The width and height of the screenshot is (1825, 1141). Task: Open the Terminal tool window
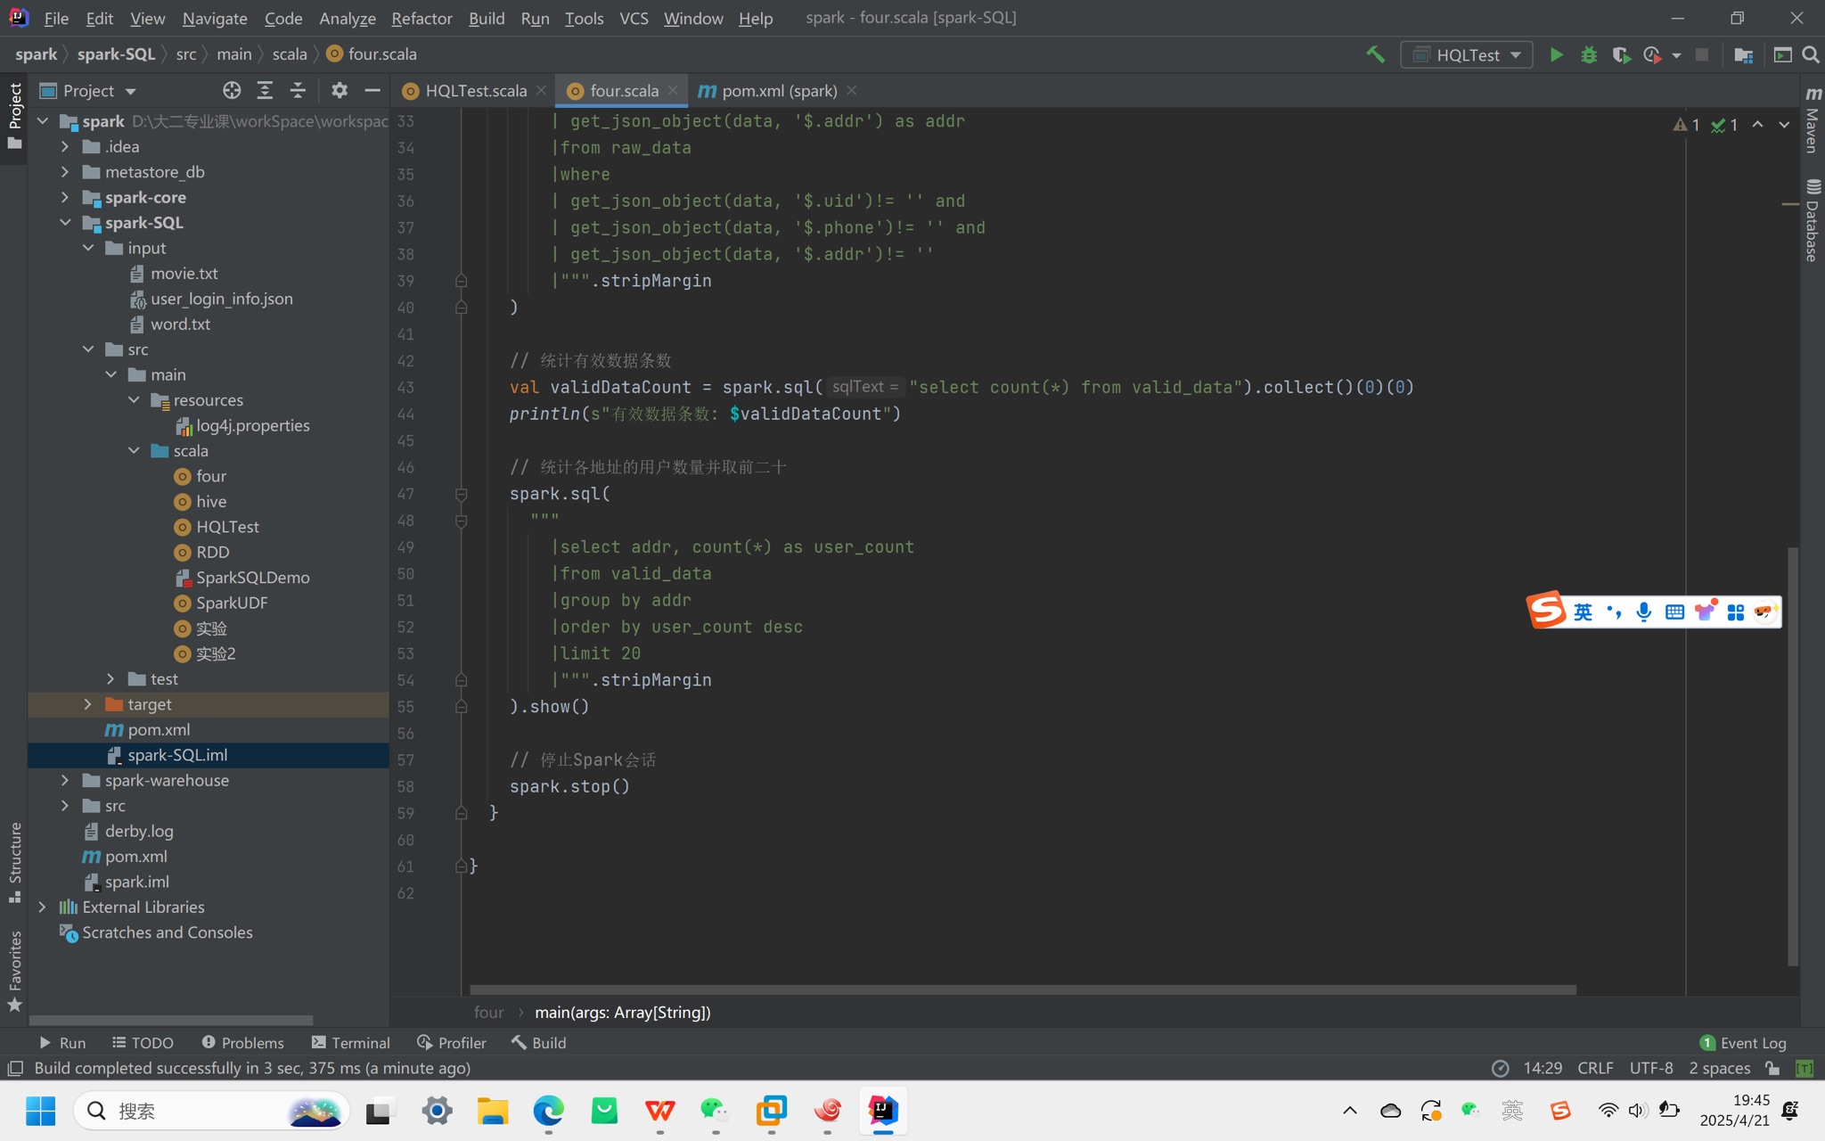pyautogui.click(x=351, y=1042)
